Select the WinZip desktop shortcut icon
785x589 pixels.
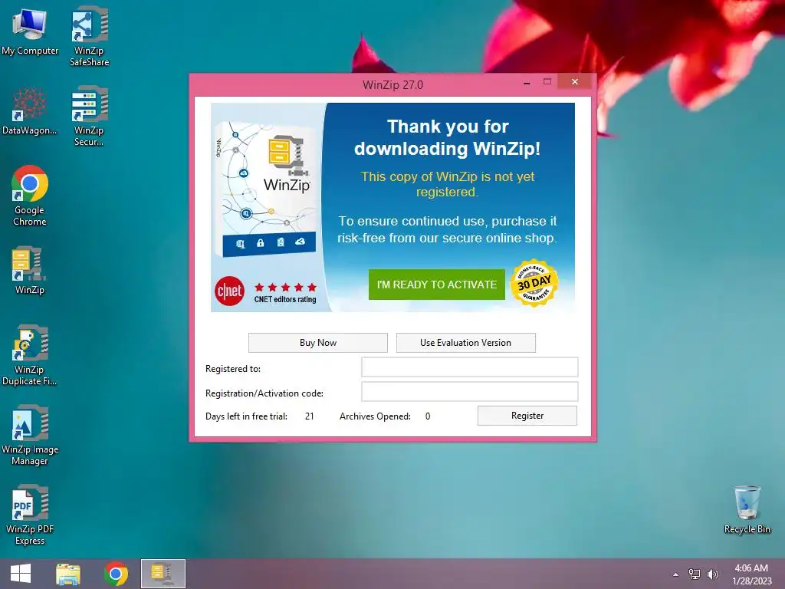coord(30,271)
